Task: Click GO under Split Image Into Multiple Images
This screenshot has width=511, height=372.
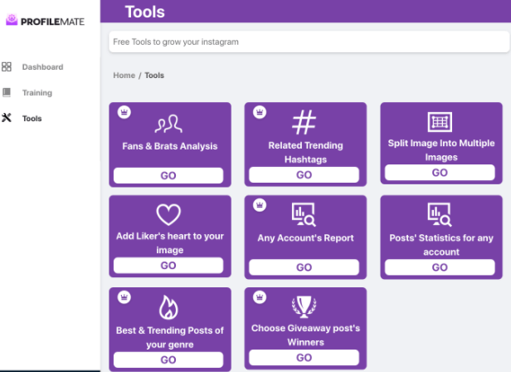Action: (440, 173)
